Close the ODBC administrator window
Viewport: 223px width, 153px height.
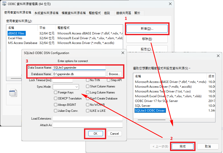click(170, 4)
